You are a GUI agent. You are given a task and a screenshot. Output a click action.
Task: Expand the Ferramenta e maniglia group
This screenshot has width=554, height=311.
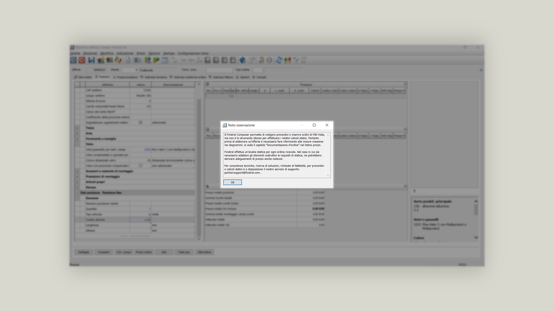coord(77,139)
